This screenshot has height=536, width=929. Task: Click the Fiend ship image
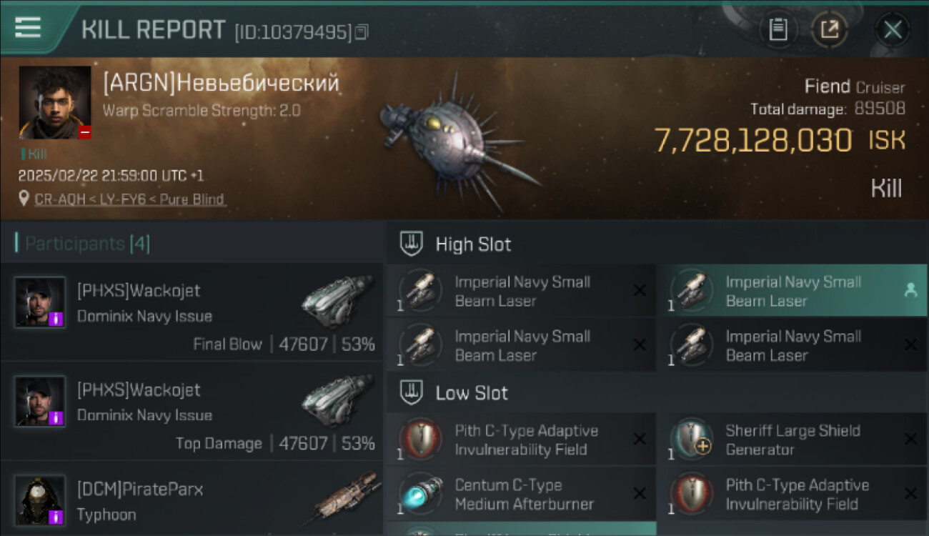click(457, 138)
